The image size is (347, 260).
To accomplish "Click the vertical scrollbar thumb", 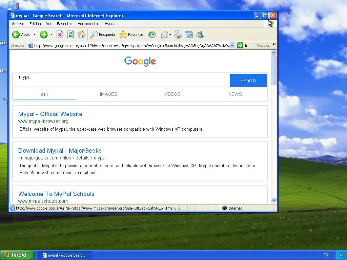I will pyautogui.click(x=274, y=71).
